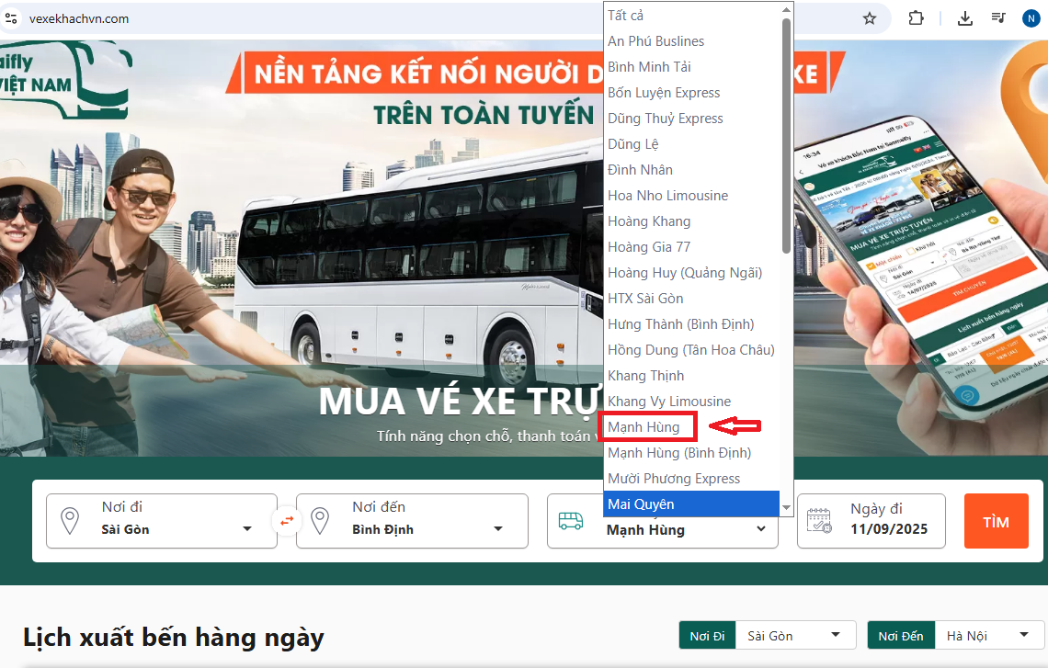Click the swap origin and destination icon

287,521
